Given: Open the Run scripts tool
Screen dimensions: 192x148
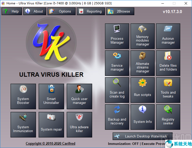Looking at the screenshot, I should 142,90.
